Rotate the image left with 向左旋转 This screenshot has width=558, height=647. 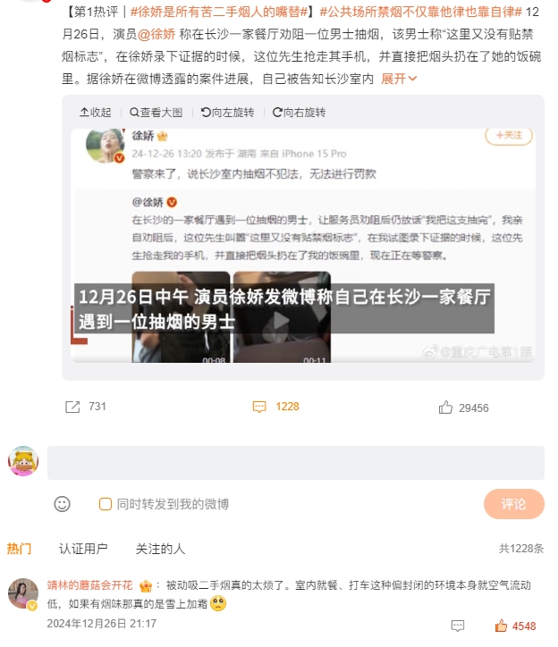[x=227, y=113]
